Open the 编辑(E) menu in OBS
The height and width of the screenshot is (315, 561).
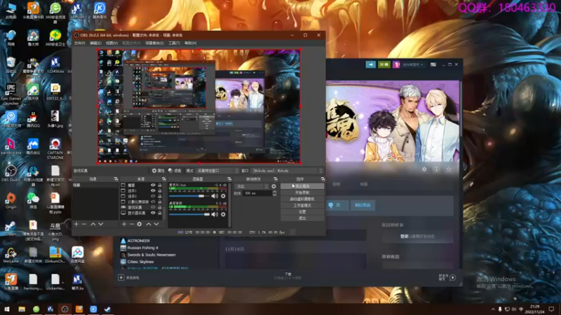pyautogui.click(x=95, y=43)
